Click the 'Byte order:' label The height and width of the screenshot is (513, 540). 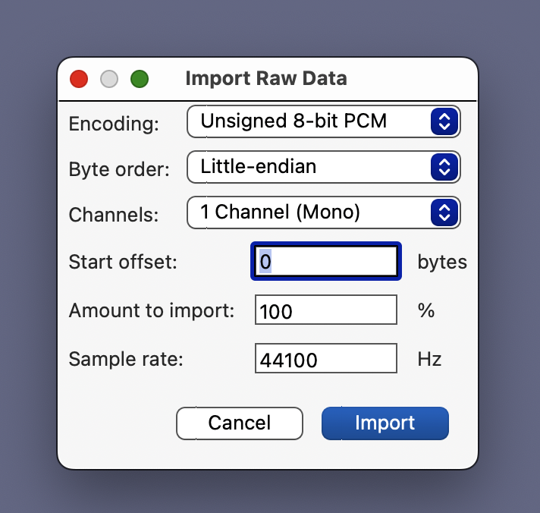[x=118, y=169]
